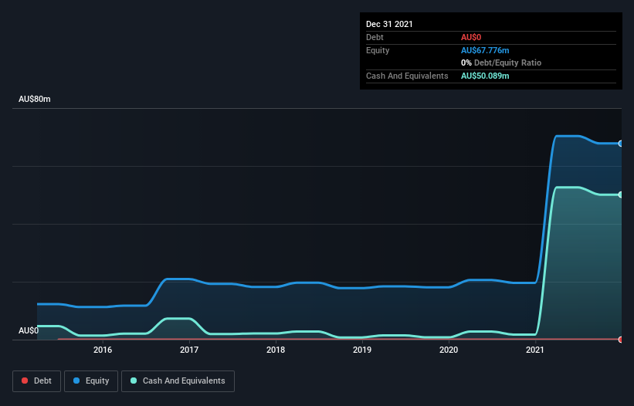Click the Debt end data point marker
The height and width of the screenshot is (406, 634).
[621, 340]
